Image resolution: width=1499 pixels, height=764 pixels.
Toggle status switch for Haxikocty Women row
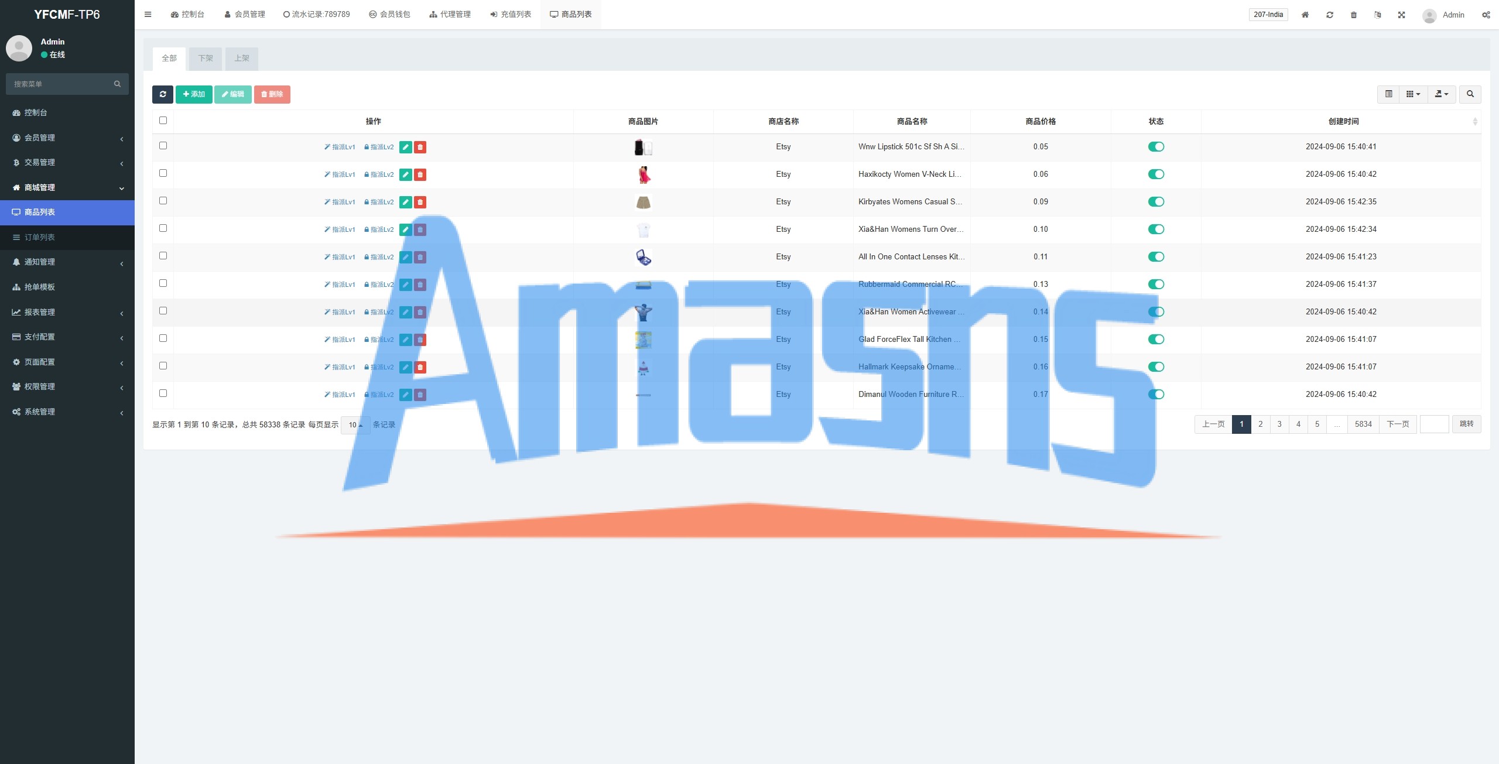click(1156, 174)
